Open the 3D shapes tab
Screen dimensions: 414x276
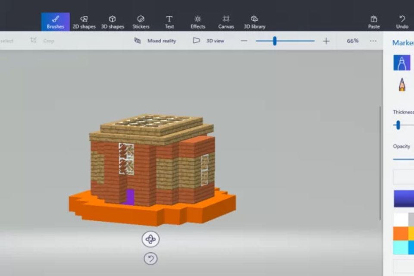click(113, 22)
